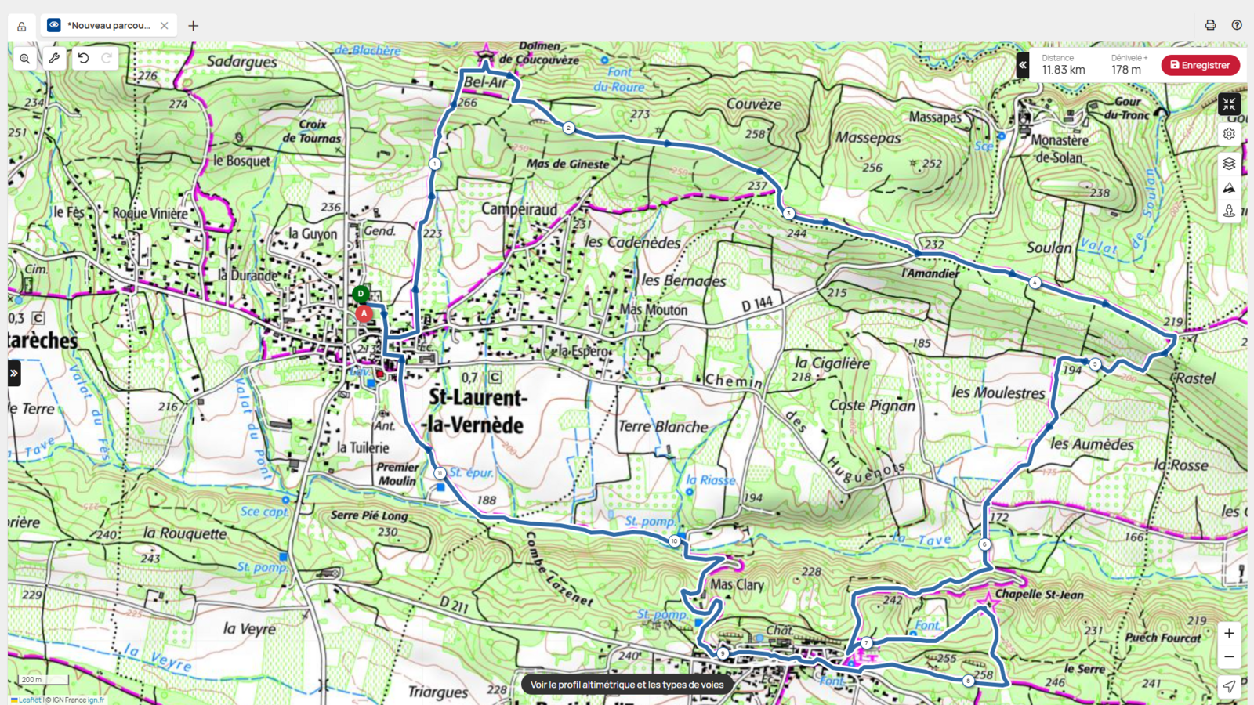This screenshot has width=1254, height=705.
Task: Open the map location search tool
Action: pos(25,59)
